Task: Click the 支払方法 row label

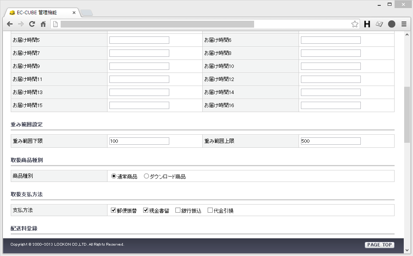Action: pos(23,210)
